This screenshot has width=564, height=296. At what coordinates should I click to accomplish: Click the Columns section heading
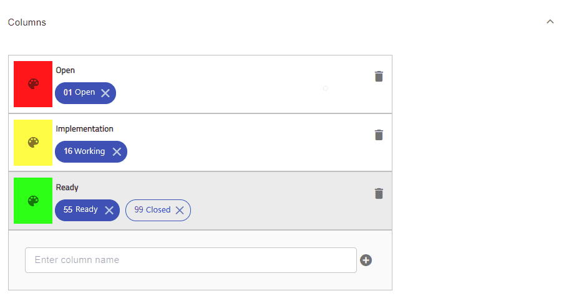[x=27, y=22]
